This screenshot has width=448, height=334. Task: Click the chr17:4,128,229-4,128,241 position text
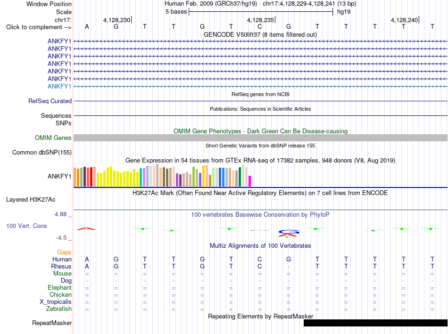click(x=299, y=4)
